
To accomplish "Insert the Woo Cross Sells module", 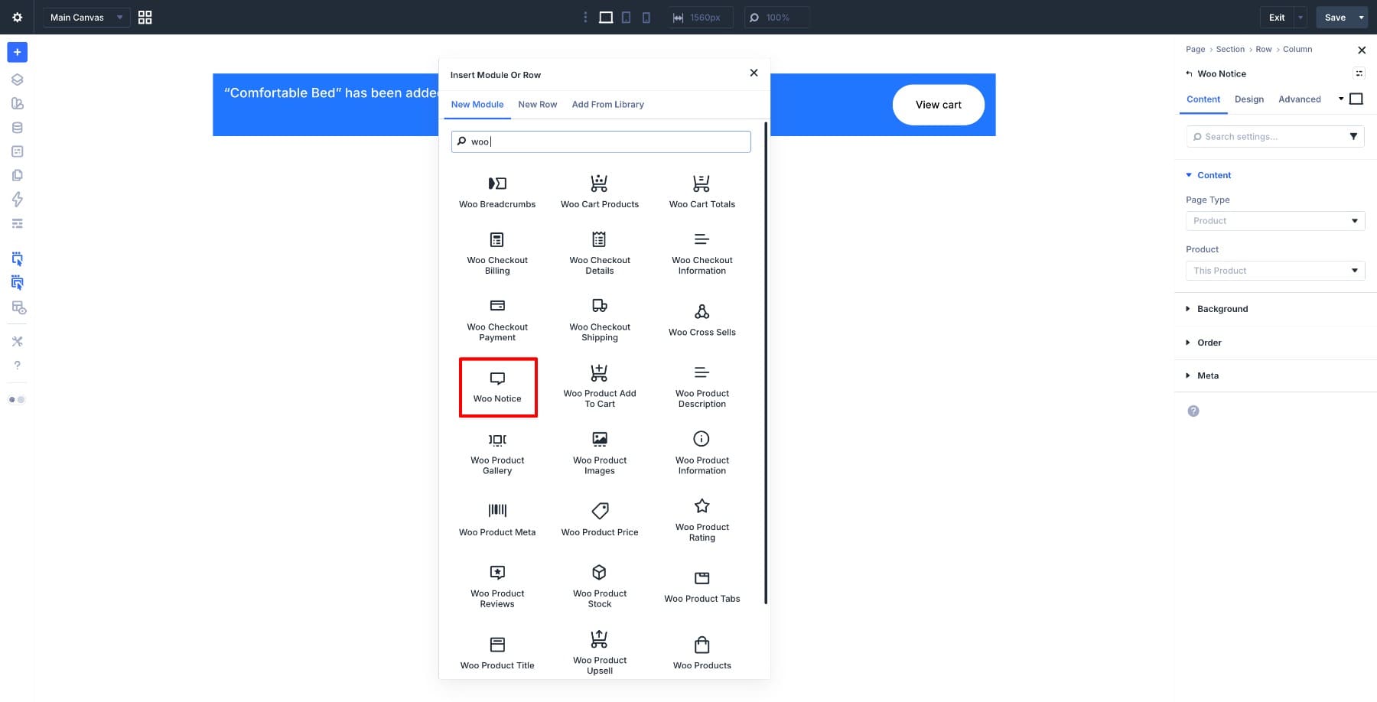I will [x=702, y=320].
